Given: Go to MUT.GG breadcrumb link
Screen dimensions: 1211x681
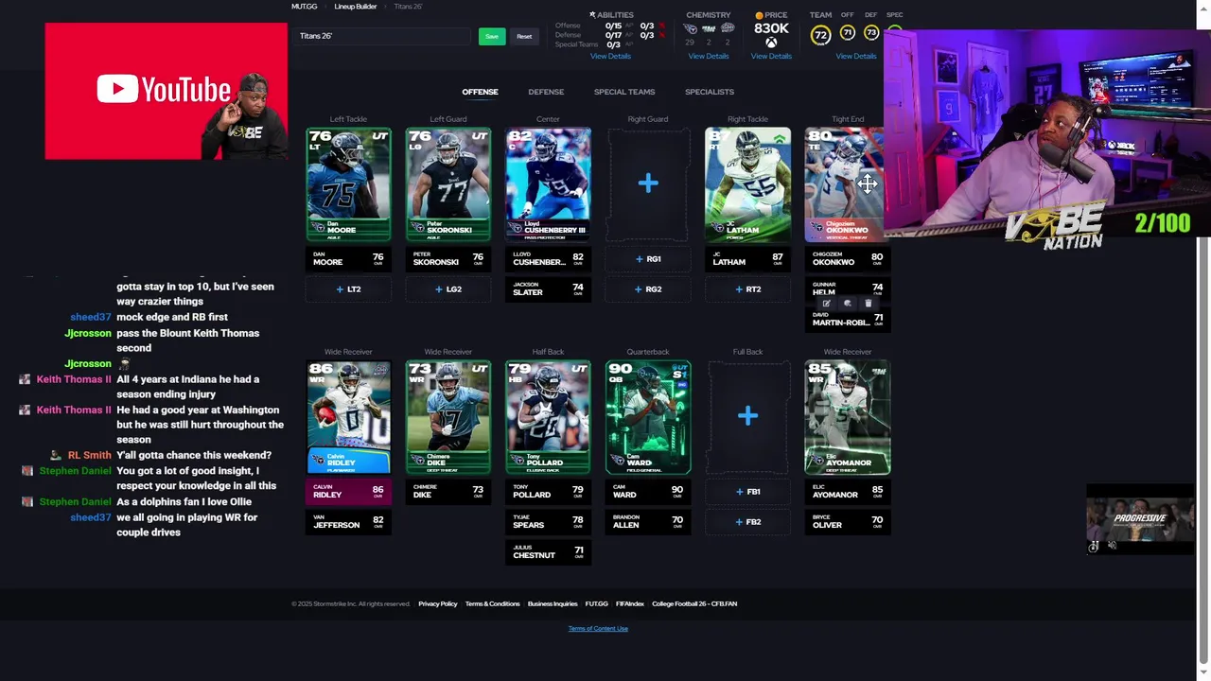Looking at the screenshot, I should tap(305, 7).
